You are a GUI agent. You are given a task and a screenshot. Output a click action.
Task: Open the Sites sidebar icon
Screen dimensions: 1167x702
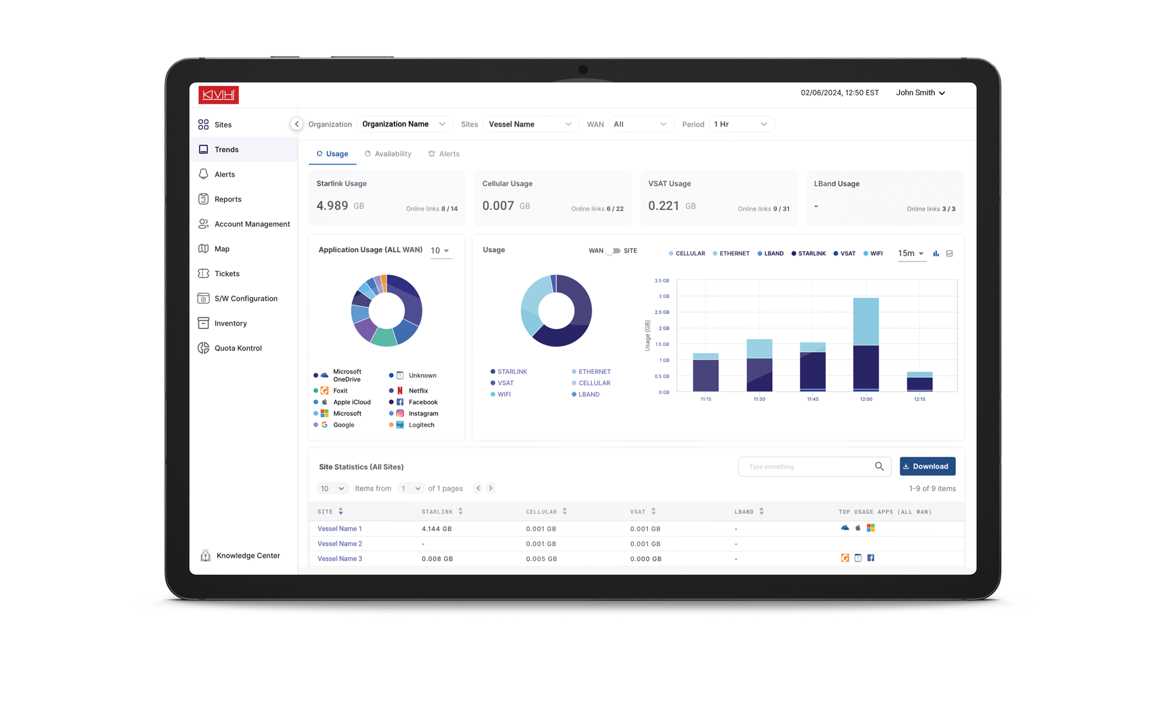click(x=203, y=124)
